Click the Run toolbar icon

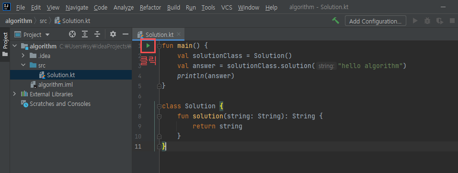click(415, 21)
